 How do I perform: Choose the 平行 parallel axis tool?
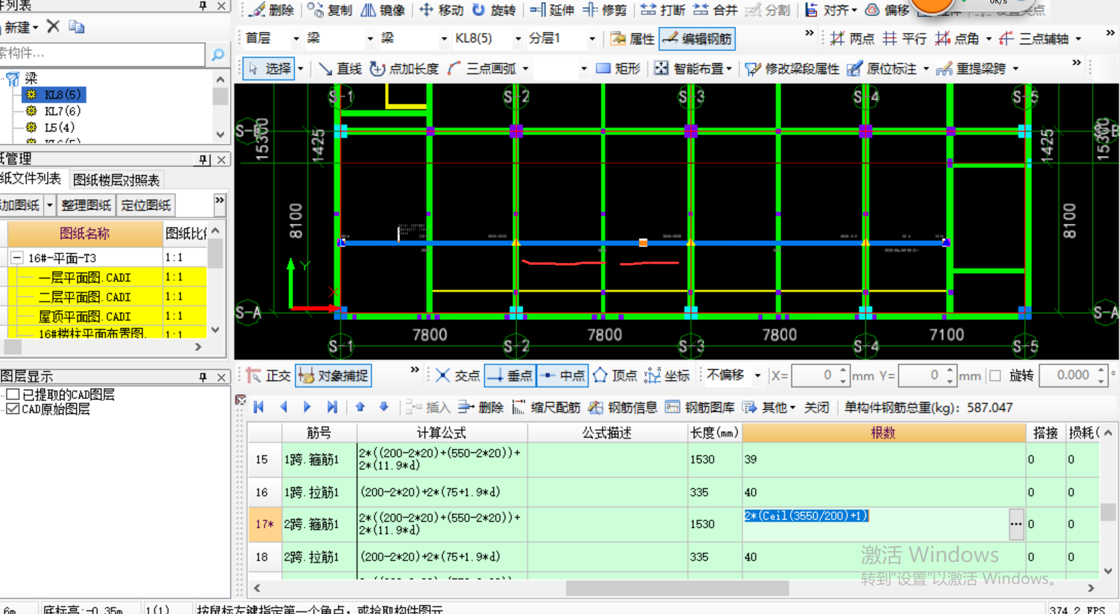pyautogui.click(x=904, y=39)
